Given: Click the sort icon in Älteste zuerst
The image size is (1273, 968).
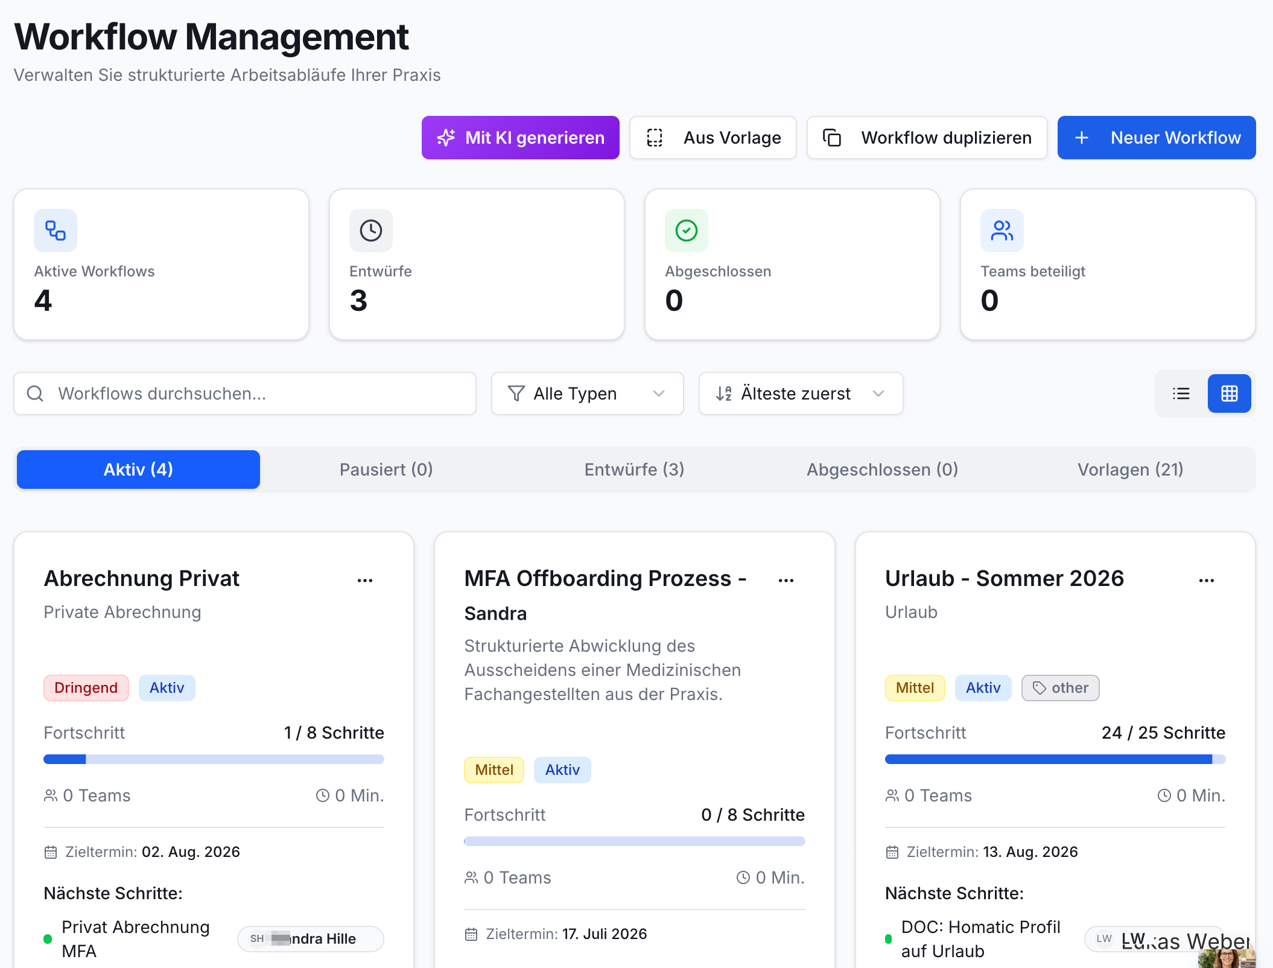Looking at the screenshot, I should pyautogui.click(x=724, y=393).
